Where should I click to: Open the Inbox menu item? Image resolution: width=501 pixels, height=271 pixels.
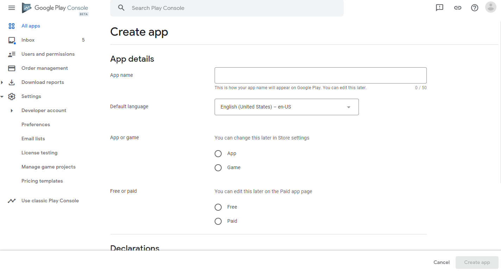tap(28, 40)
